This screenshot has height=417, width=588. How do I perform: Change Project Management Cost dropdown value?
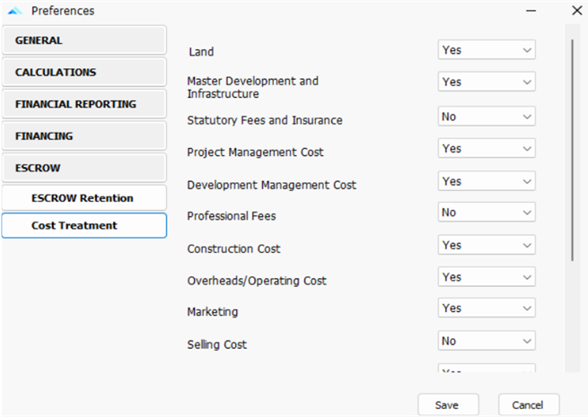pos(487,149)
